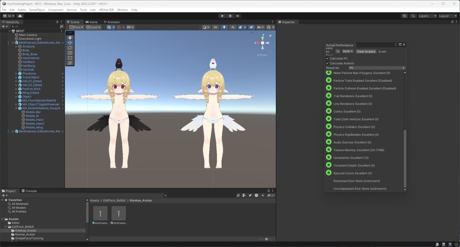Open the File menu
Screen dimensions: 460x247
[x=4, y=10]
